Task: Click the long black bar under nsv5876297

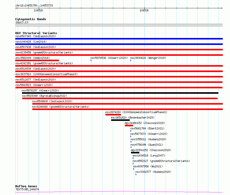Action: 120,93
